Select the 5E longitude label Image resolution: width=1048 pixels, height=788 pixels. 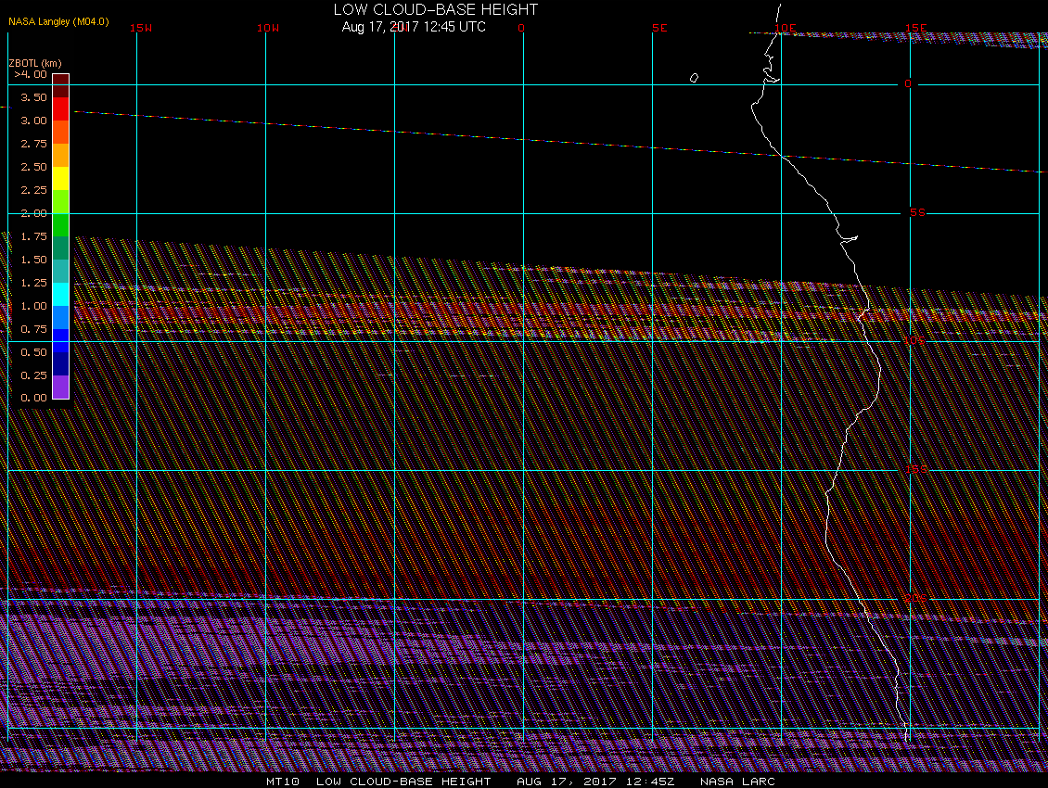[x=659, y=28]
